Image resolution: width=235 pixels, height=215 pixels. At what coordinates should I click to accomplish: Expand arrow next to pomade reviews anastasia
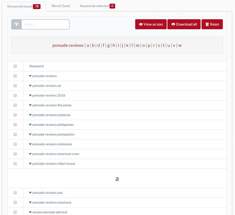[30, 203]
